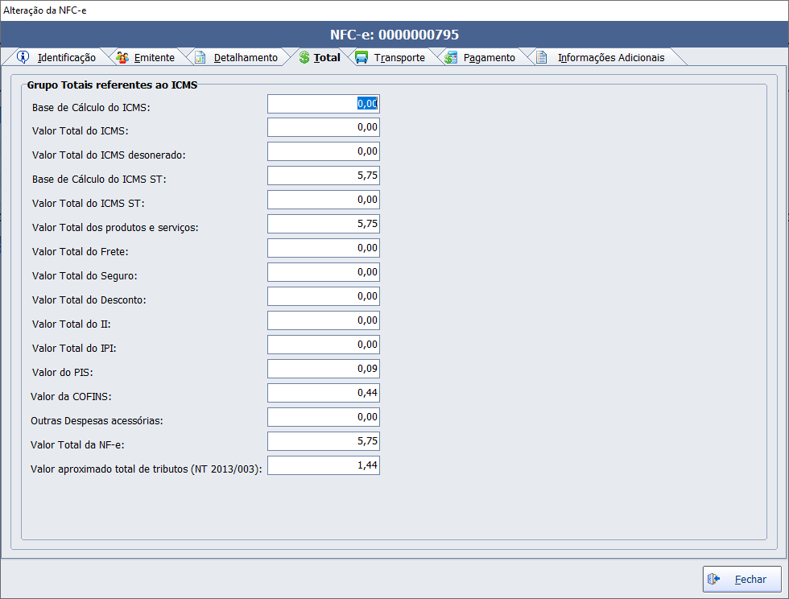Viewport: 789px width, 599px height.
Task: Click the money icon on Pagamento tab
Action: coord(451,57)
